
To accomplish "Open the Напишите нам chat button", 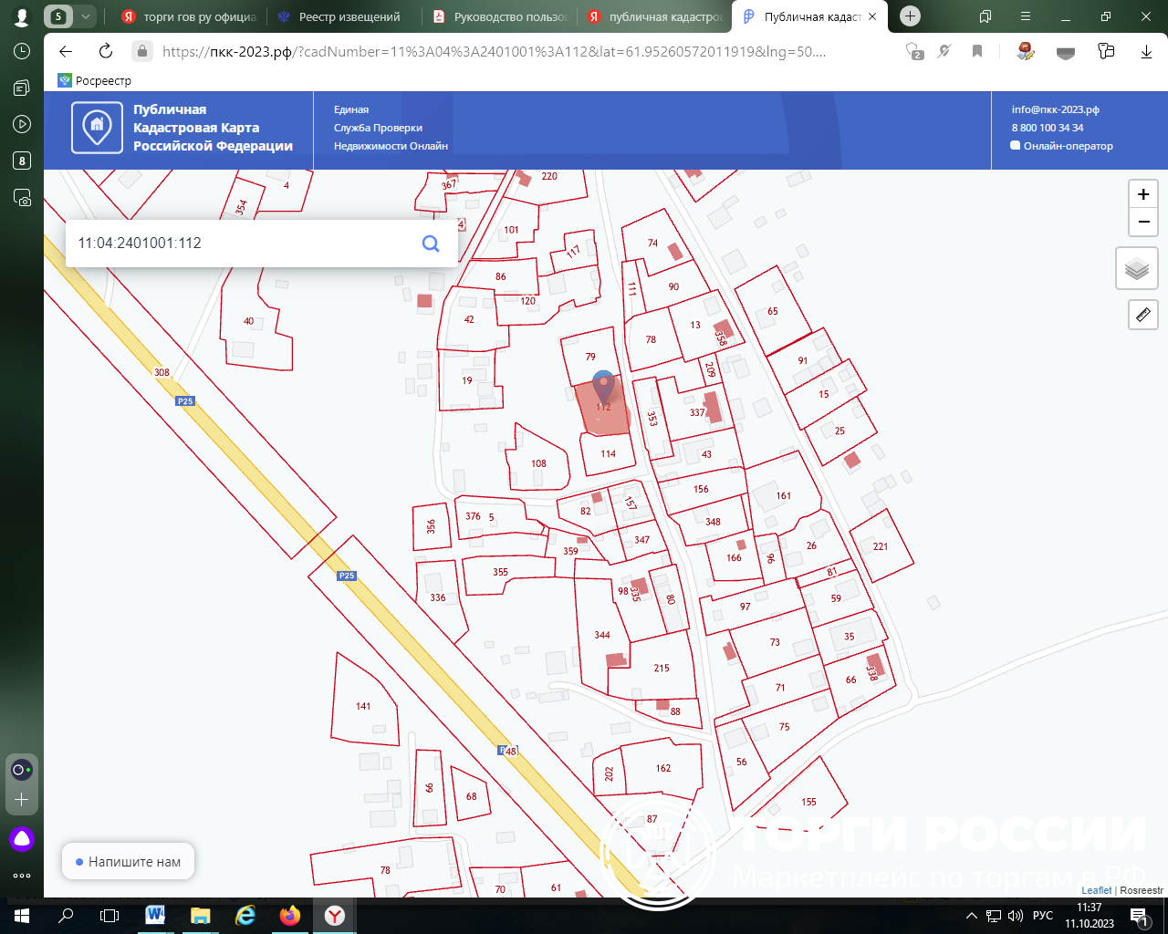I will click(128, 861).
